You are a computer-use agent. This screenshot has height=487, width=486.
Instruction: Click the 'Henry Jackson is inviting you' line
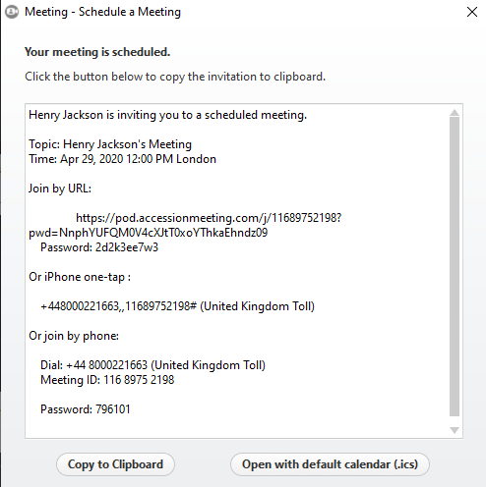click(x=168, y=115)
